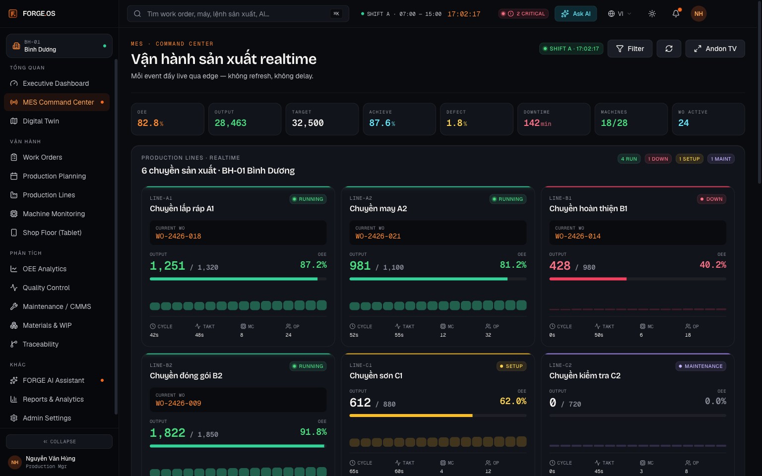Click the Target 32,500 KPI card

(x=322, y=119)
